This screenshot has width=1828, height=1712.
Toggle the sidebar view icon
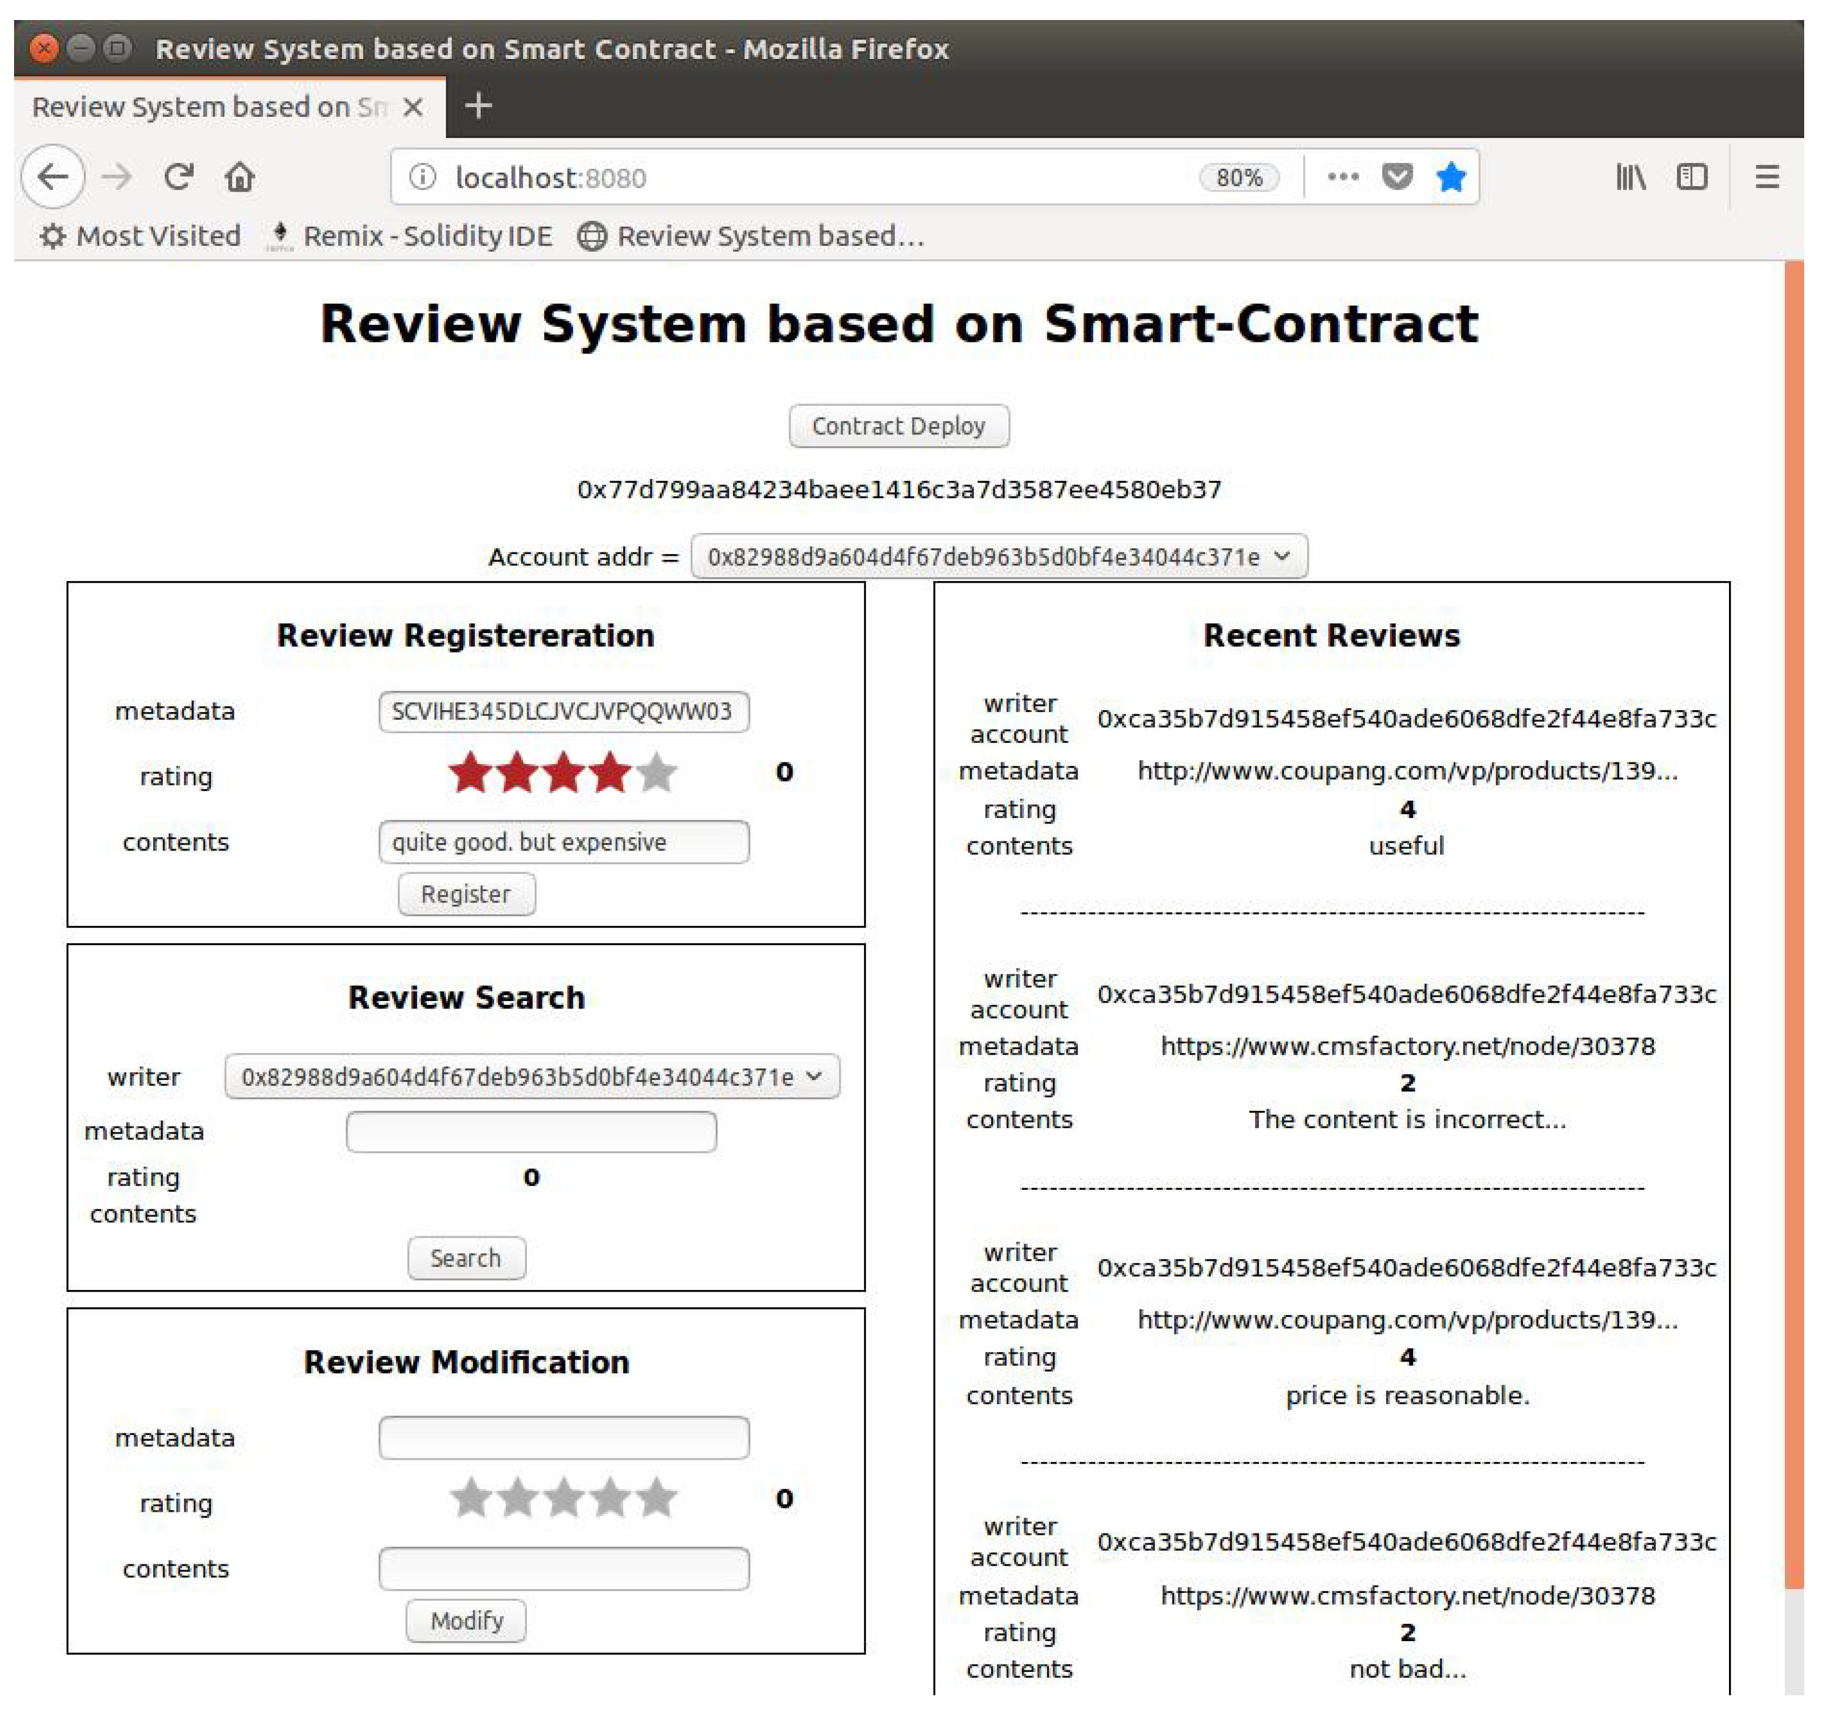point(1692,176)
